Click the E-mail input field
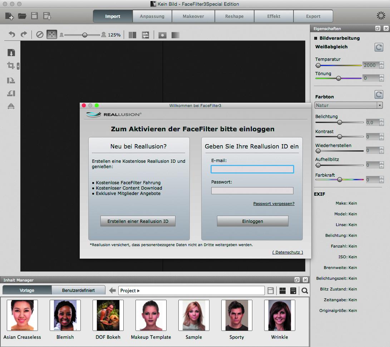390x347 pixels. tap(252, 169)
